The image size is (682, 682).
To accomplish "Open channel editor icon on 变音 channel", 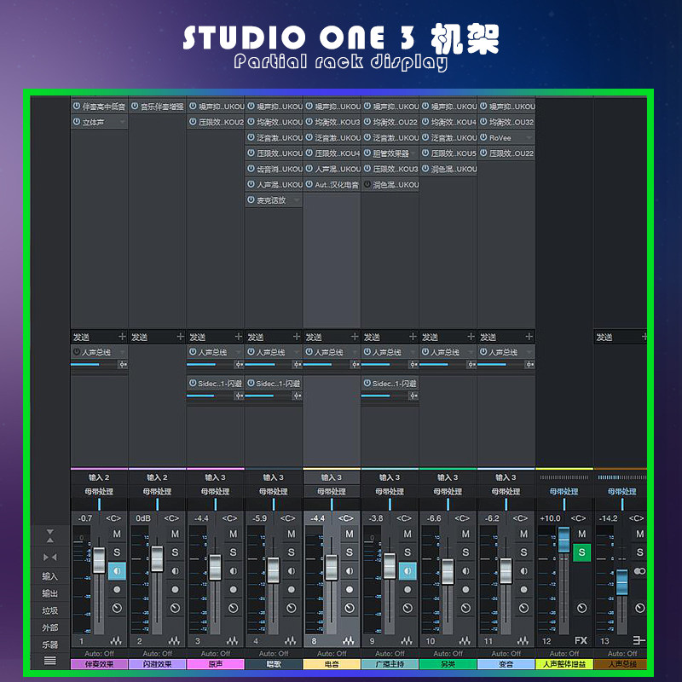I will pos(523,641).
